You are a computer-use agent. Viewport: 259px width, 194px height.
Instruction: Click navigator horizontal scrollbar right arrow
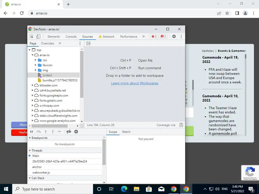coord(78,126)
